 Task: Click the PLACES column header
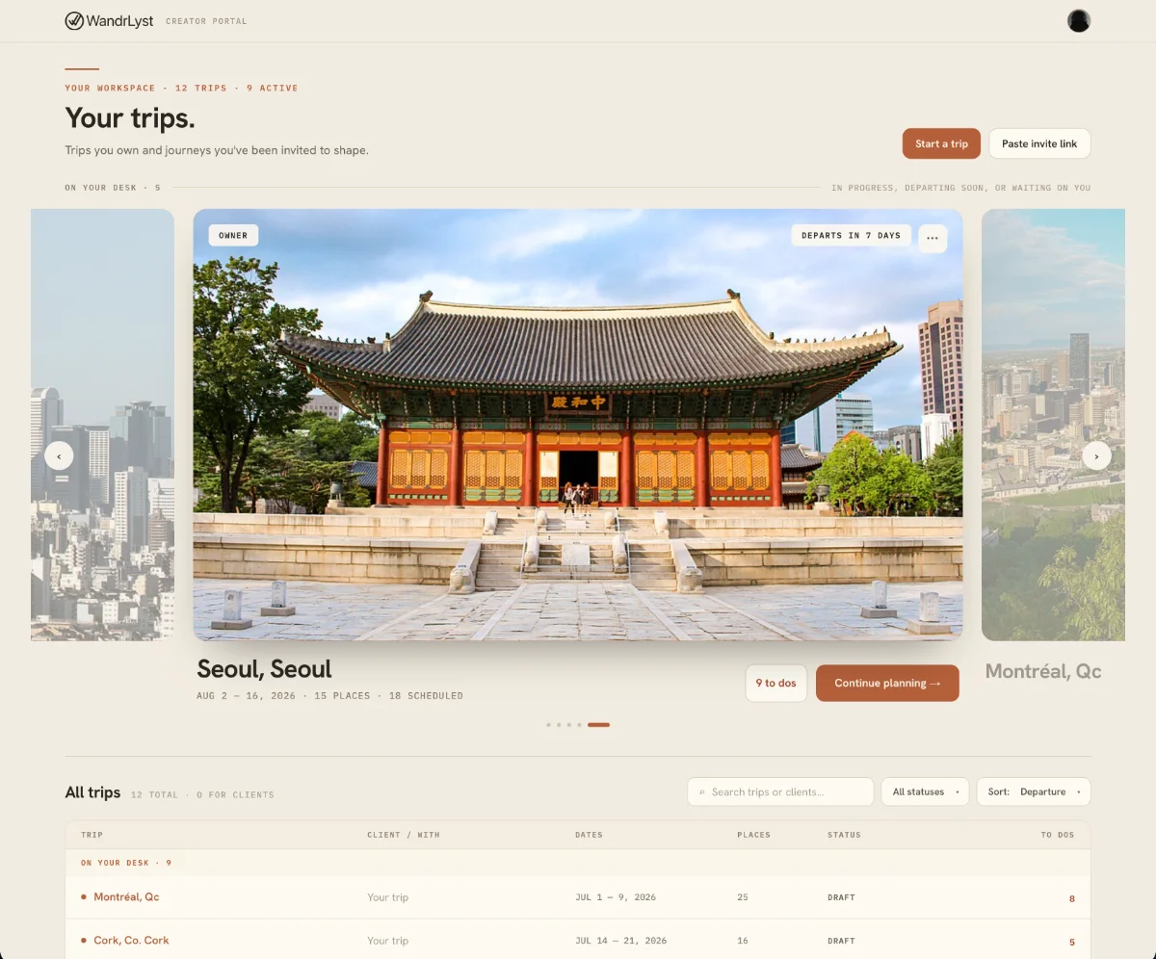tap(753, 835)
